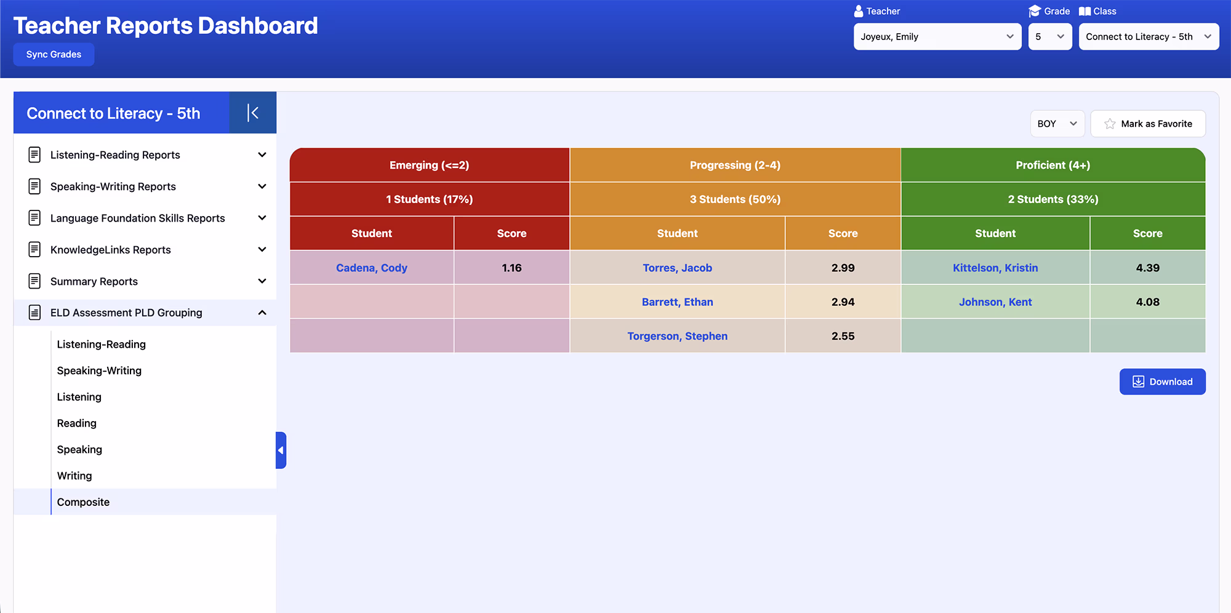Open student Cadena, Cody
This screenshot has height=613, width=1231.
pyautogui.click(x=372, y=268)
